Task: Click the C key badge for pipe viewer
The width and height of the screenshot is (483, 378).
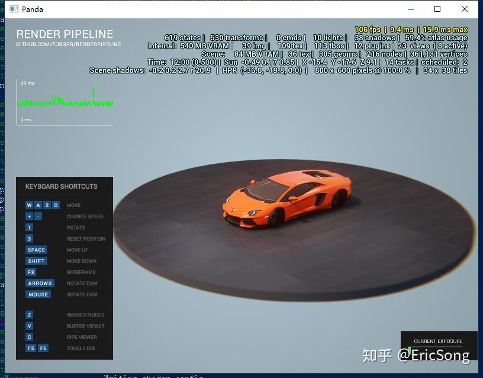Action: click(x=29, y=337)
